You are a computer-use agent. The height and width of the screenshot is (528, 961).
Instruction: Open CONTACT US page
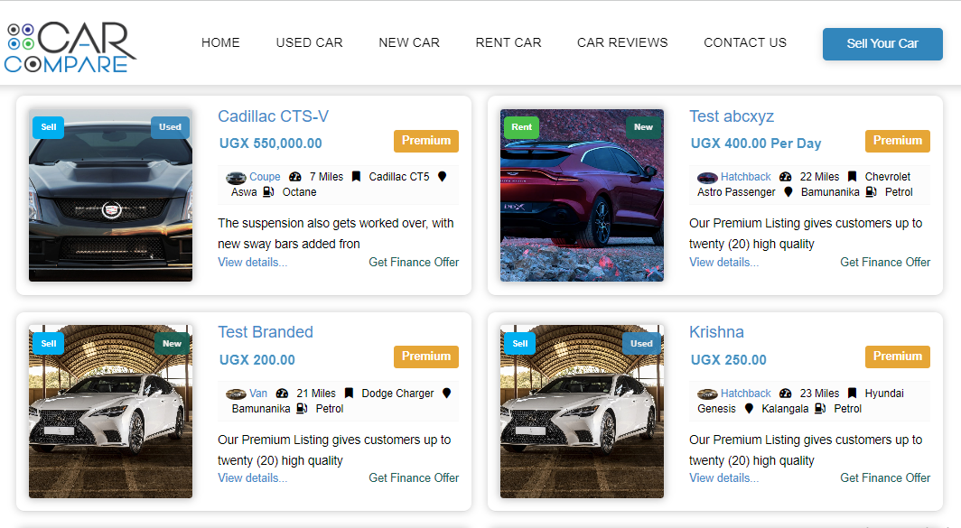[745, 43]
